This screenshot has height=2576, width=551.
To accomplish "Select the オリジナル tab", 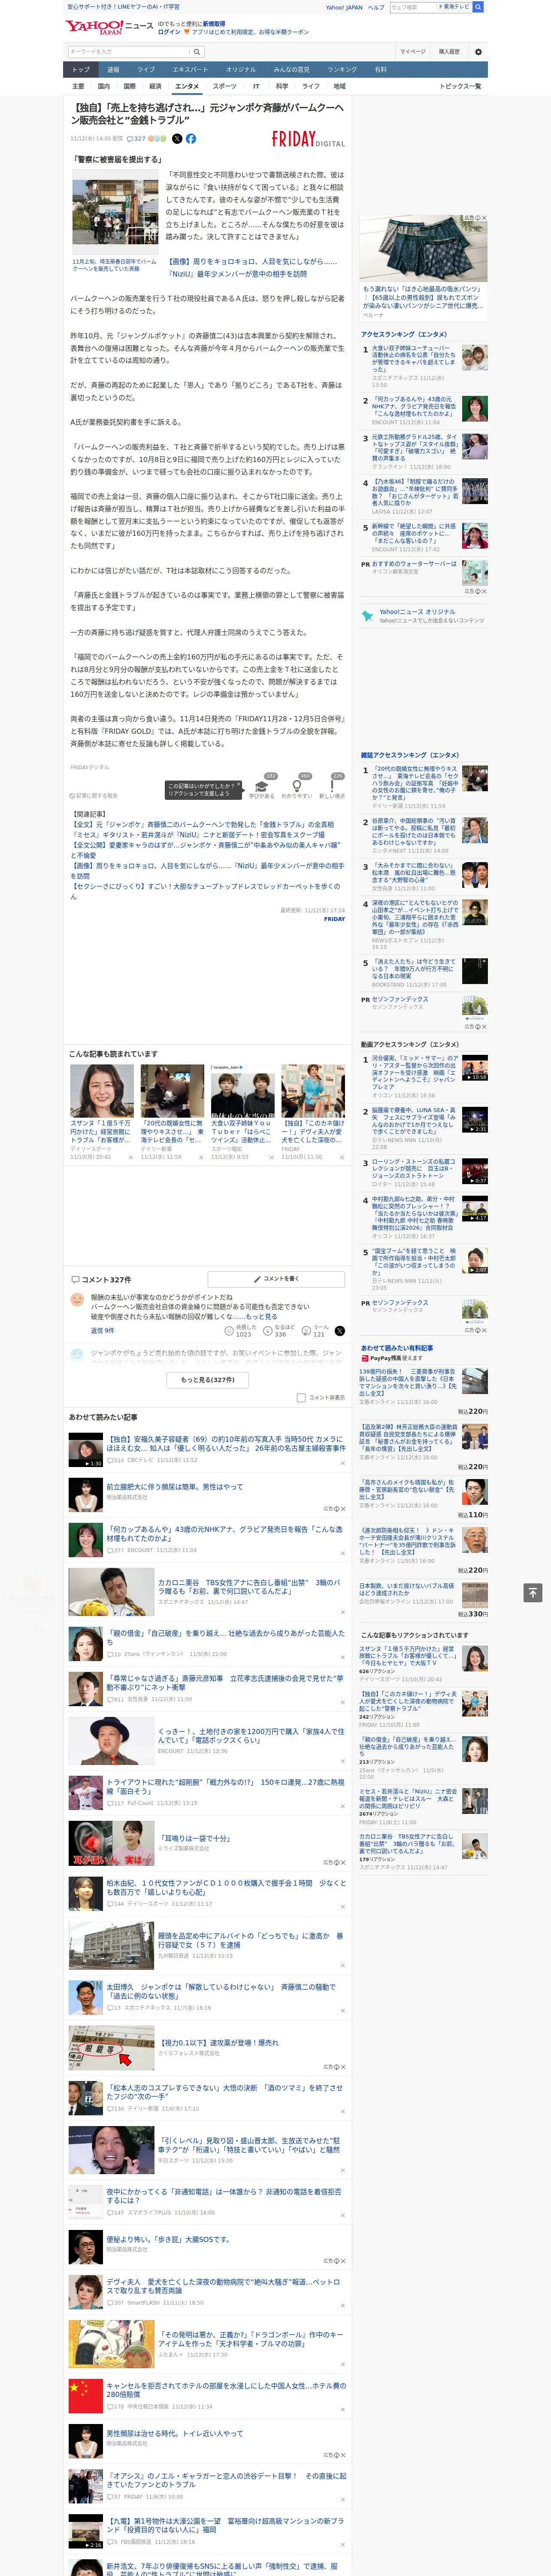I will pos(241,70).
